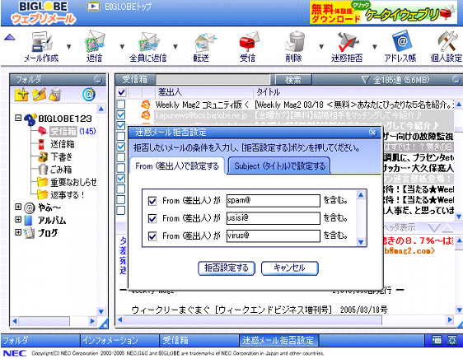Click the virus@ text input field

(274, 235)
